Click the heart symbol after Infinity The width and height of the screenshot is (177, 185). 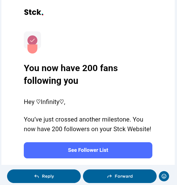[x=61, y=102]
